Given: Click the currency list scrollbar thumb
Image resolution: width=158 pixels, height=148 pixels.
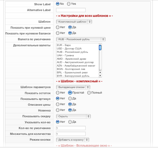Looking at the screenshot, I should [x=100, y=48].
